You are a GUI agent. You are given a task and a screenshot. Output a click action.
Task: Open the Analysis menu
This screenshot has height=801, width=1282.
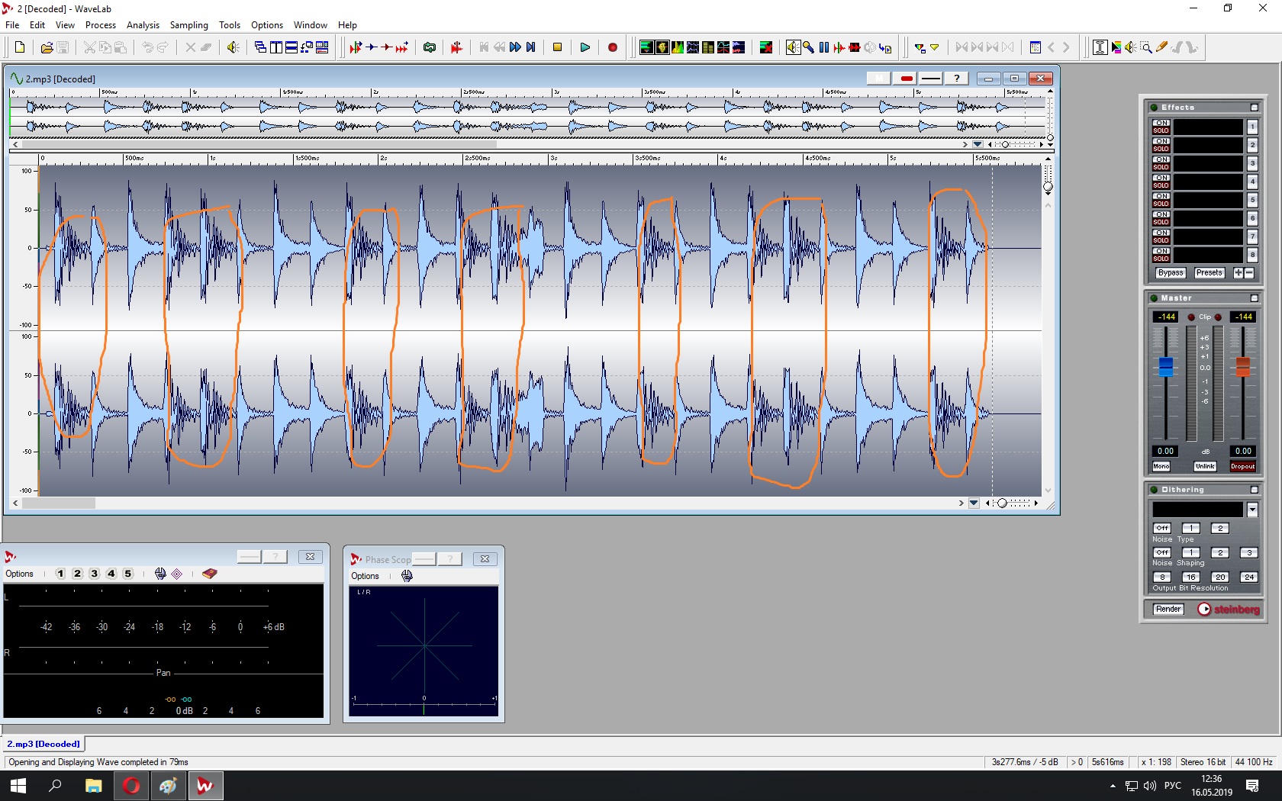tap(143, 25)
